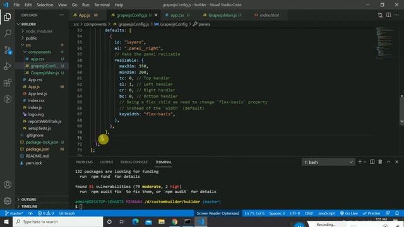Open the Git Graph activity bar icon
Screen dimensions: 404x227
pos(8,99)
